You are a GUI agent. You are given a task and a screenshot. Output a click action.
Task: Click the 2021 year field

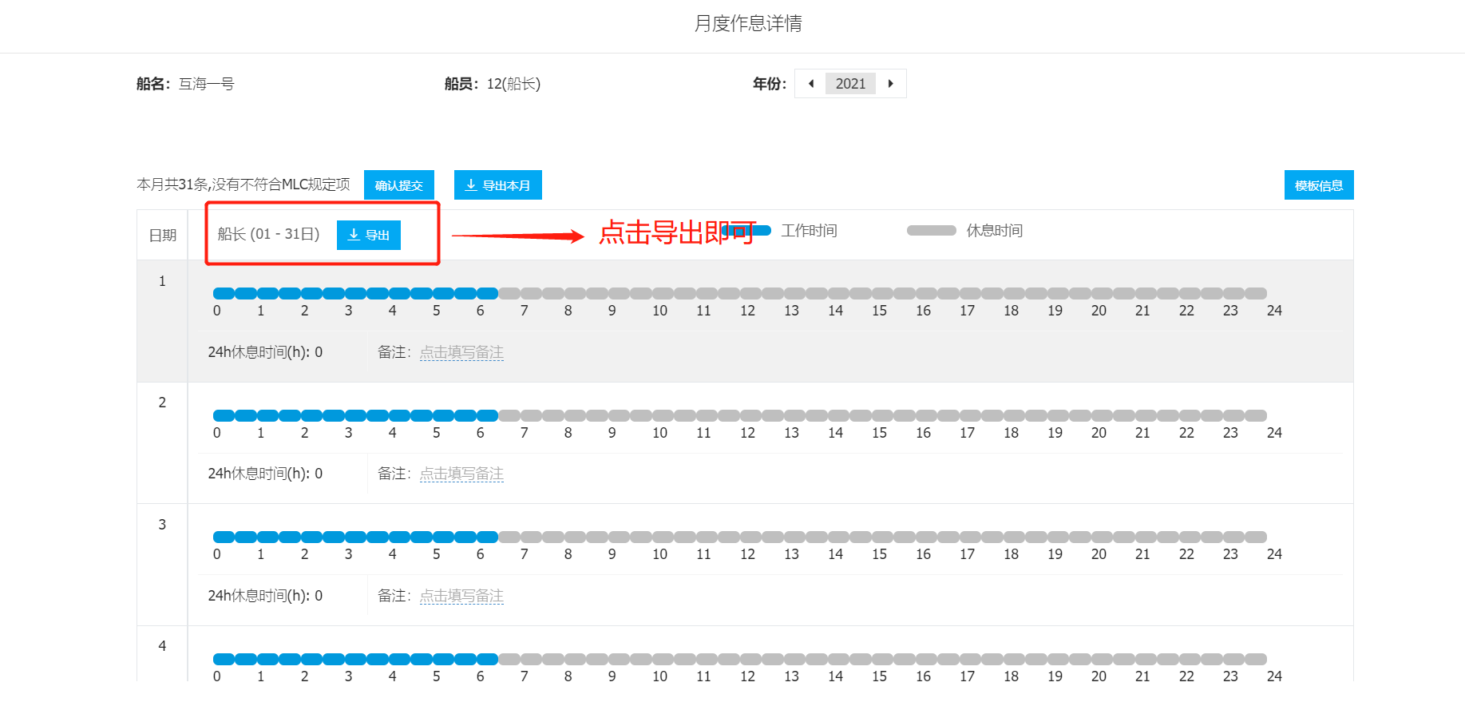[850, 84]
